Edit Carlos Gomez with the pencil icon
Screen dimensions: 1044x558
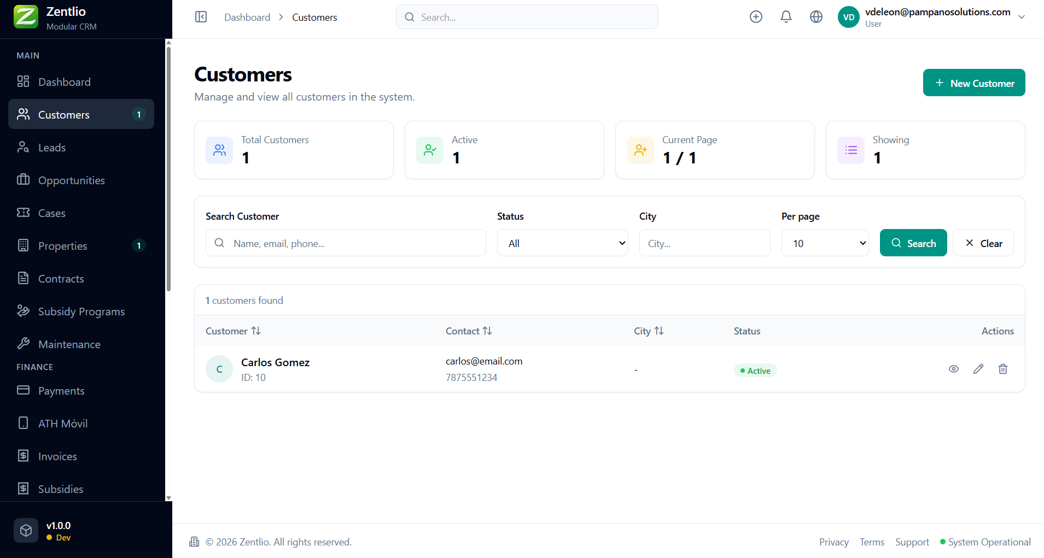(x=978, y=369)
